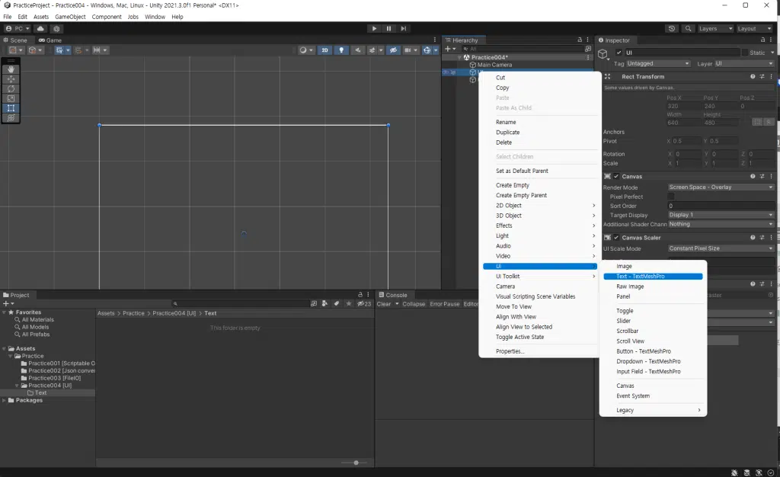Open the Layers dropdown
Screen dimensions: 780x477
[715, 29]
